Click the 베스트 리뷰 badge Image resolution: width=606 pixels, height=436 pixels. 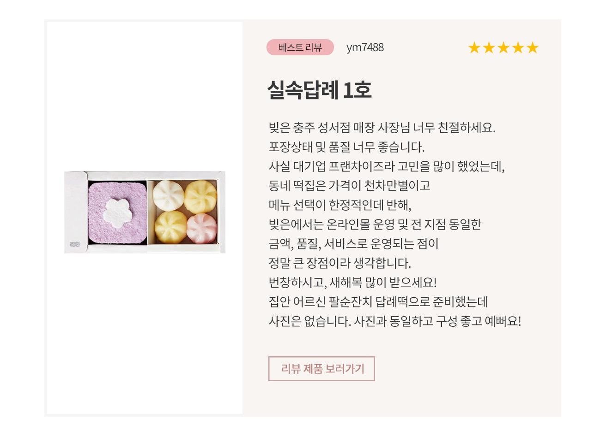coord(300,47)
